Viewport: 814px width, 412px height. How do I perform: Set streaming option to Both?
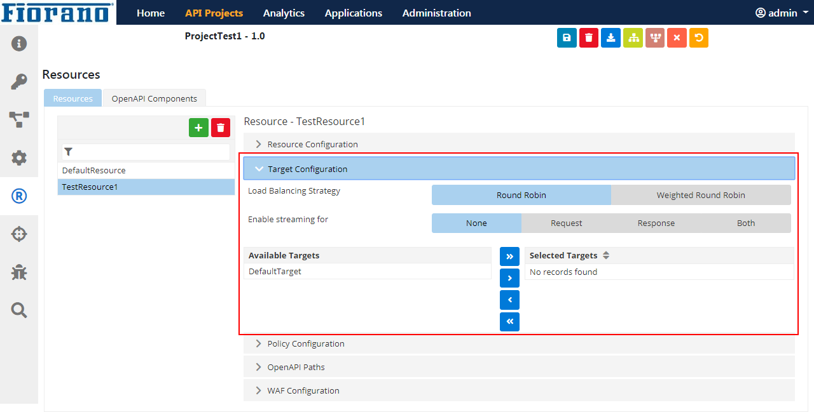click(746, 223)
